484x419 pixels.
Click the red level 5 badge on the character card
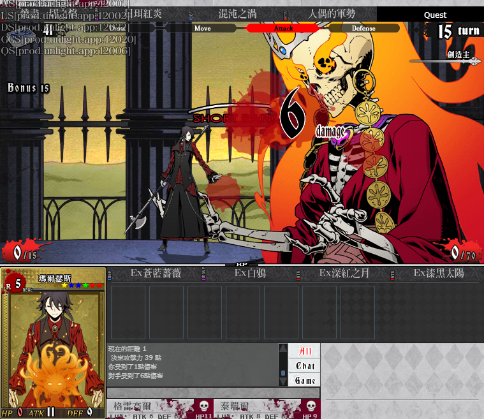(x=14, y=283)
